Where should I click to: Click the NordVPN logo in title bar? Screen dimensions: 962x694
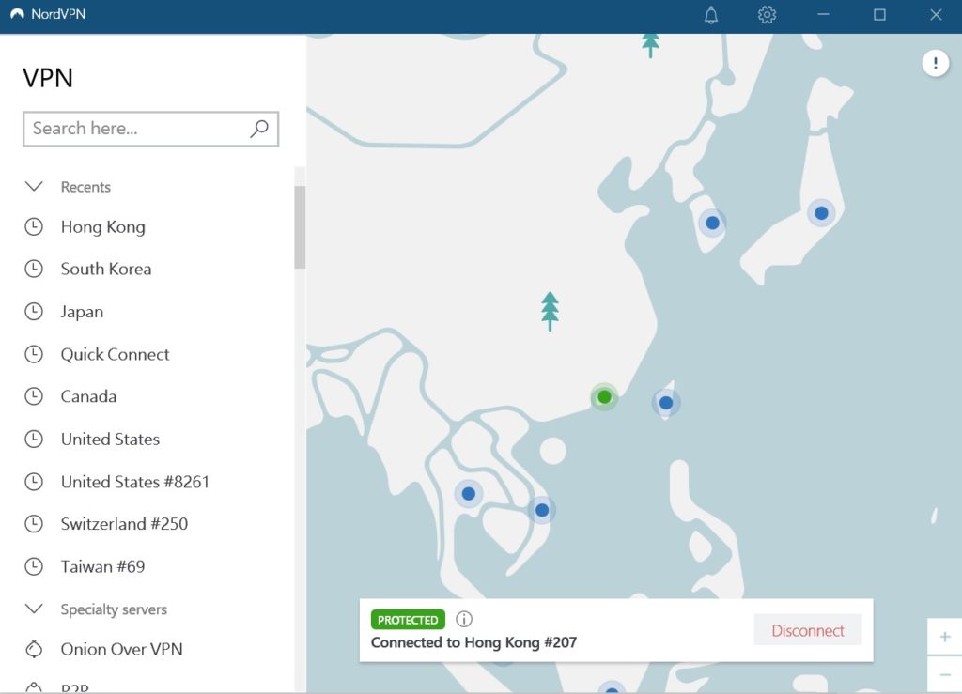pyautogui.click(x=17, y=14)
